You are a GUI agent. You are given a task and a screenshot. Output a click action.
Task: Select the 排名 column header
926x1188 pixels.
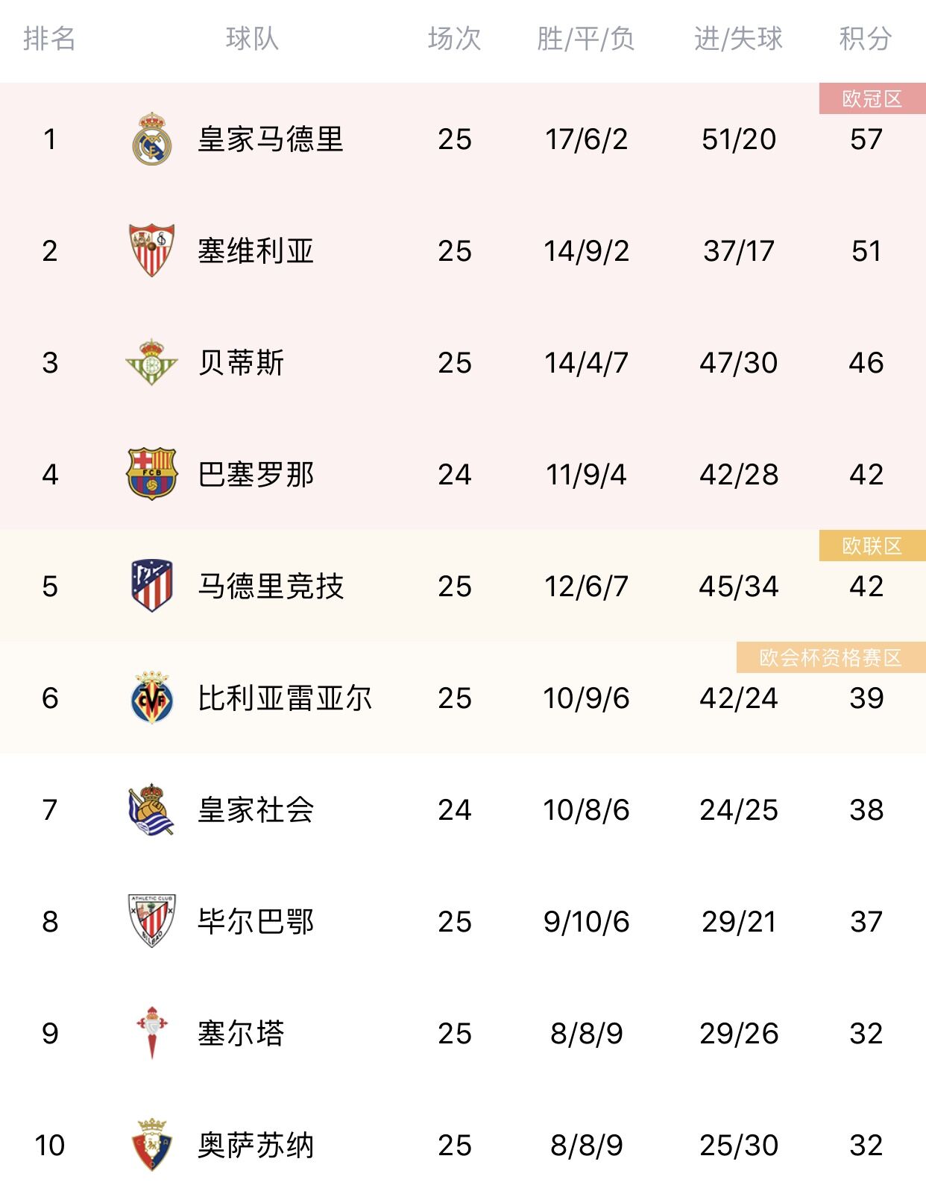click(x=49, y=39)
